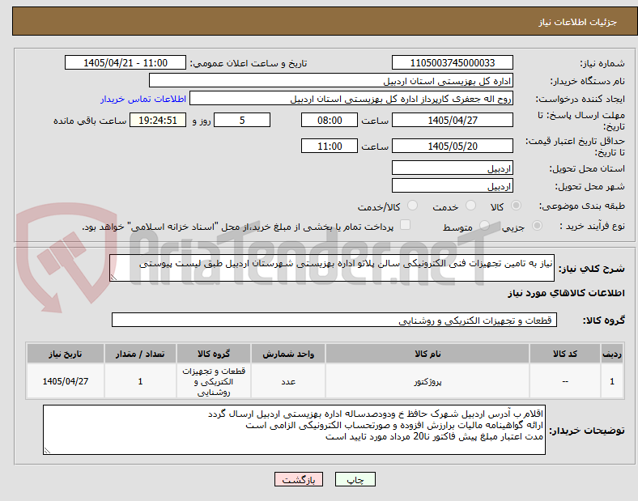Click the توضیحات خریدار notes textarea
638x501 pixels.
pos(294,430)
